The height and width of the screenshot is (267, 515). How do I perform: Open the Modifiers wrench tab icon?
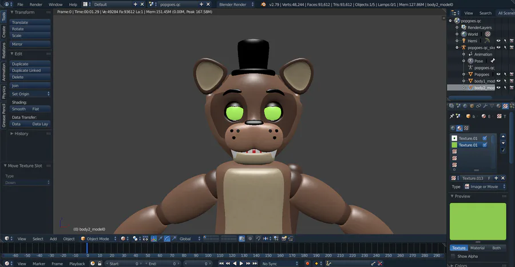click(x=485, y=106)
